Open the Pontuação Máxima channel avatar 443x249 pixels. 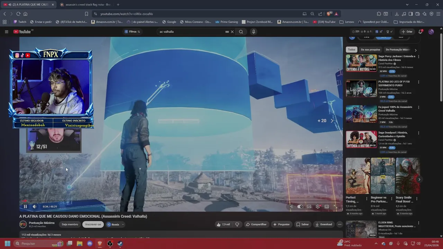[23, 224]
